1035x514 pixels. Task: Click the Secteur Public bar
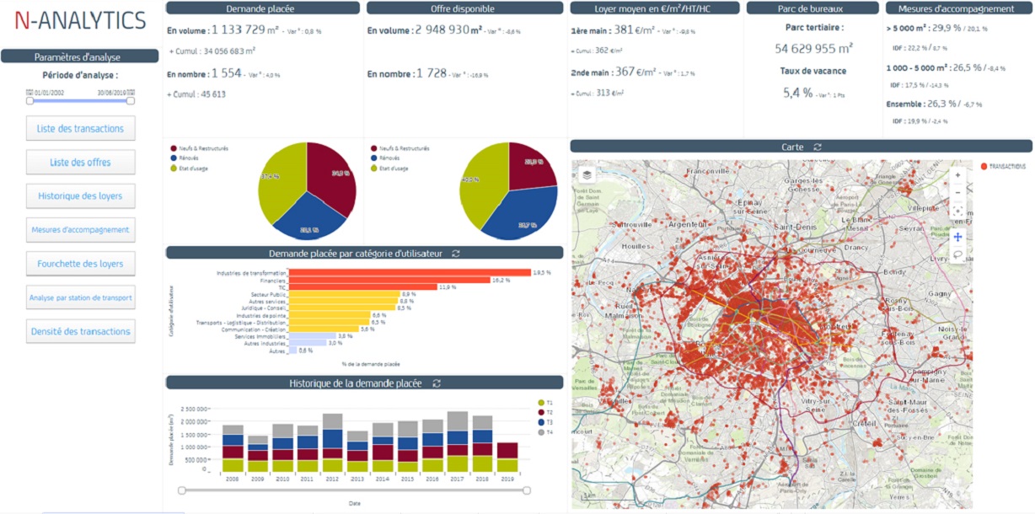(345, 294)
